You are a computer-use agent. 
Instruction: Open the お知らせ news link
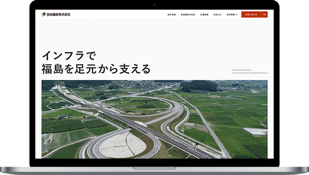click(x=217, y=14)
